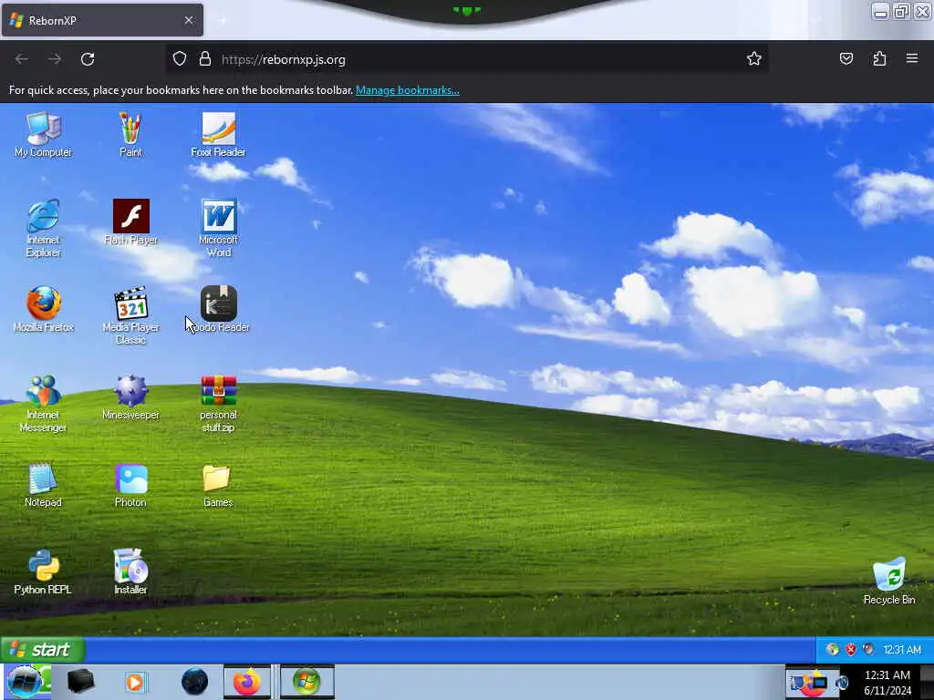The image size is (934, 700).
Task: Select the Photon desktop icon
Action: 130,485
